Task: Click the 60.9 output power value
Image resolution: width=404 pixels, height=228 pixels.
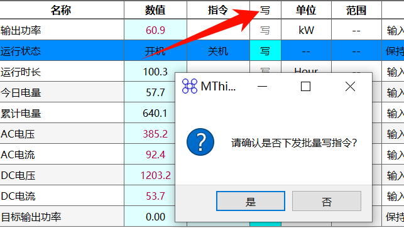Action: (x=155, y=30)
